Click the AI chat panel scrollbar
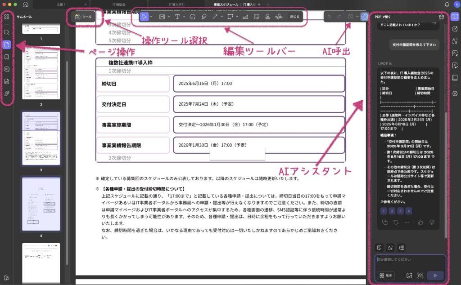This screenshot has height=285, width=461. pos(446,174)
